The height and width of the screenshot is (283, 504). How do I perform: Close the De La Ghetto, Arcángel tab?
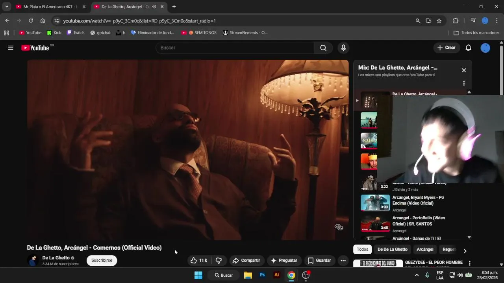pos(162,7)
